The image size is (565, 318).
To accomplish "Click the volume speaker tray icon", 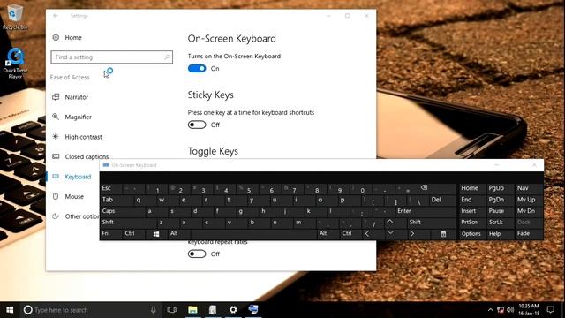I will (510, 310).
